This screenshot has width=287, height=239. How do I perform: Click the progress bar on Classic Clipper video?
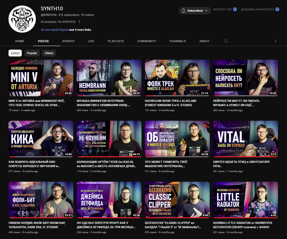click(177, 218)
